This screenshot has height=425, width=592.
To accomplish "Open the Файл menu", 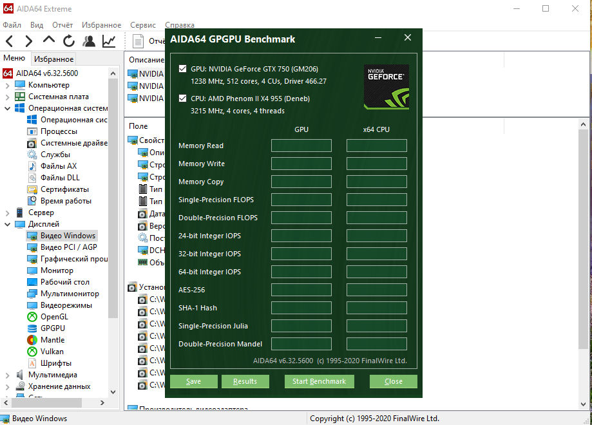I will click(x=12, y=25).
